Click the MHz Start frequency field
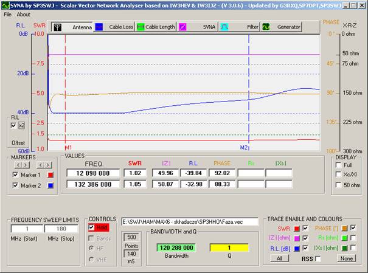Image resolution: width=368 pixels, height=273 pixels. pyautogui.click(x=26, y=228)
